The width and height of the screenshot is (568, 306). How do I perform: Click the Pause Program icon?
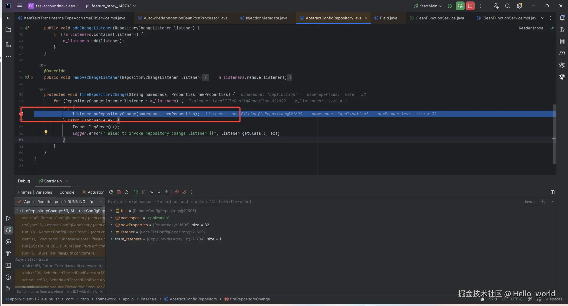[144, 192]
